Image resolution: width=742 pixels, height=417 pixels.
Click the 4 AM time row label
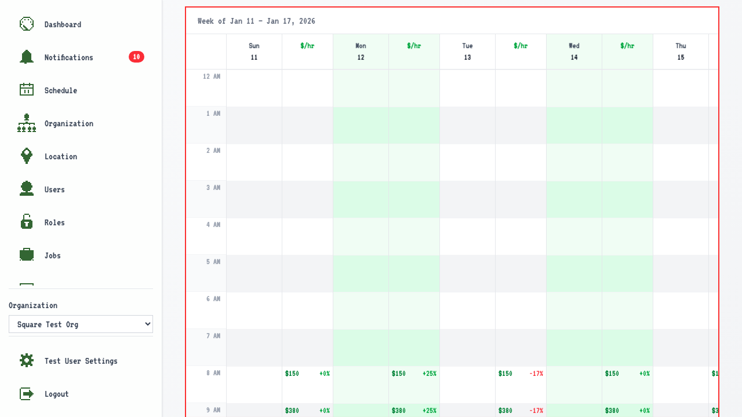(213, 225)
